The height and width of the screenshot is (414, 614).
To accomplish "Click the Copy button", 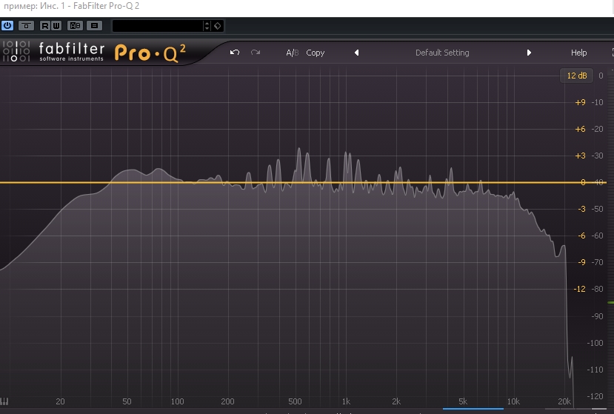I will [316, 53].
